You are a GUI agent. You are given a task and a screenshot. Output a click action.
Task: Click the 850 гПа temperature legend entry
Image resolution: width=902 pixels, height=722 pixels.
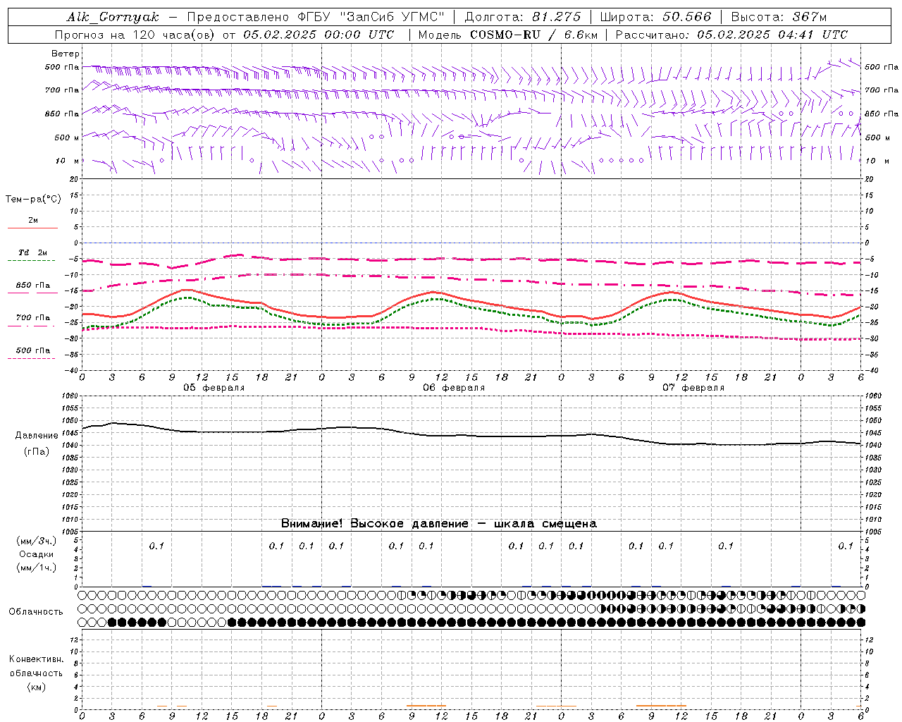[x=33, y=286]
